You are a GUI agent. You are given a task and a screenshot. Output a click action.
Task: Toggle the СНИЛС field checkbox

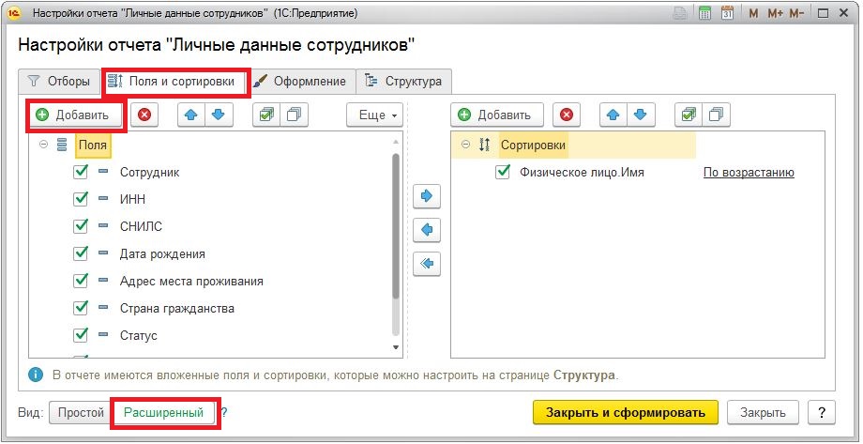coord(81,226)
